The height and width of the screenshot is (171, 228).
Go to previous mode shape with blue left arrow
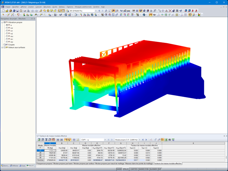coord(143,140)
